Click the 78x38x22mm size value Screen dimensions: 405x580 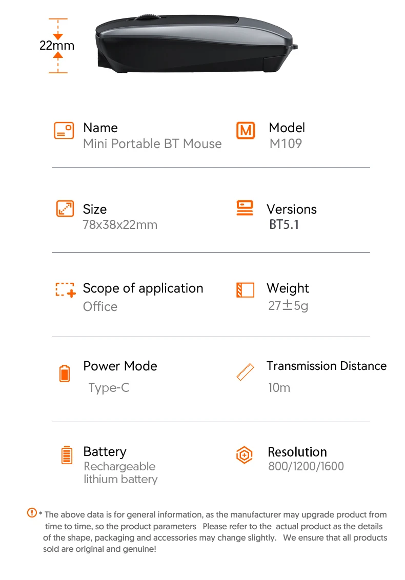[120, 224]
